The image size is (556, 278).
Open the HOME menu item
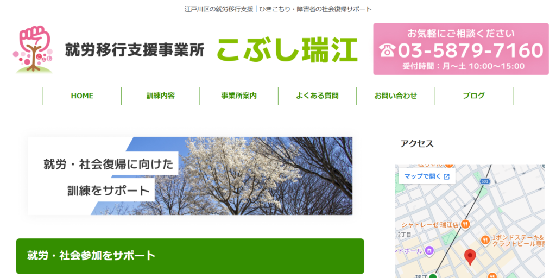[x=83, y=96]
